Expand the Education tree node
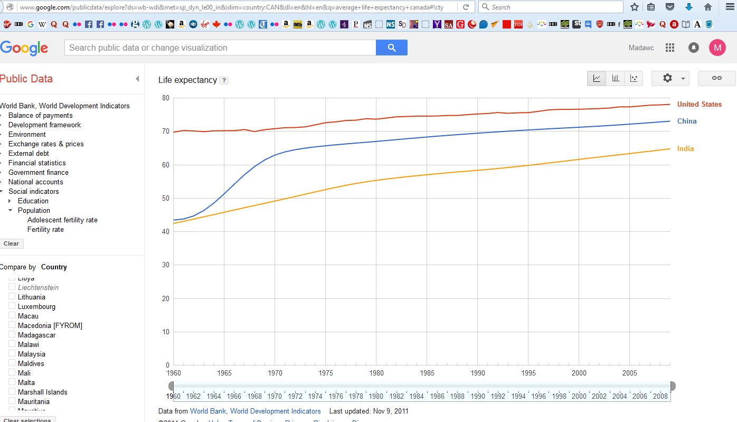Viewport: 737px width, 422px height. (x=10, y=201)
